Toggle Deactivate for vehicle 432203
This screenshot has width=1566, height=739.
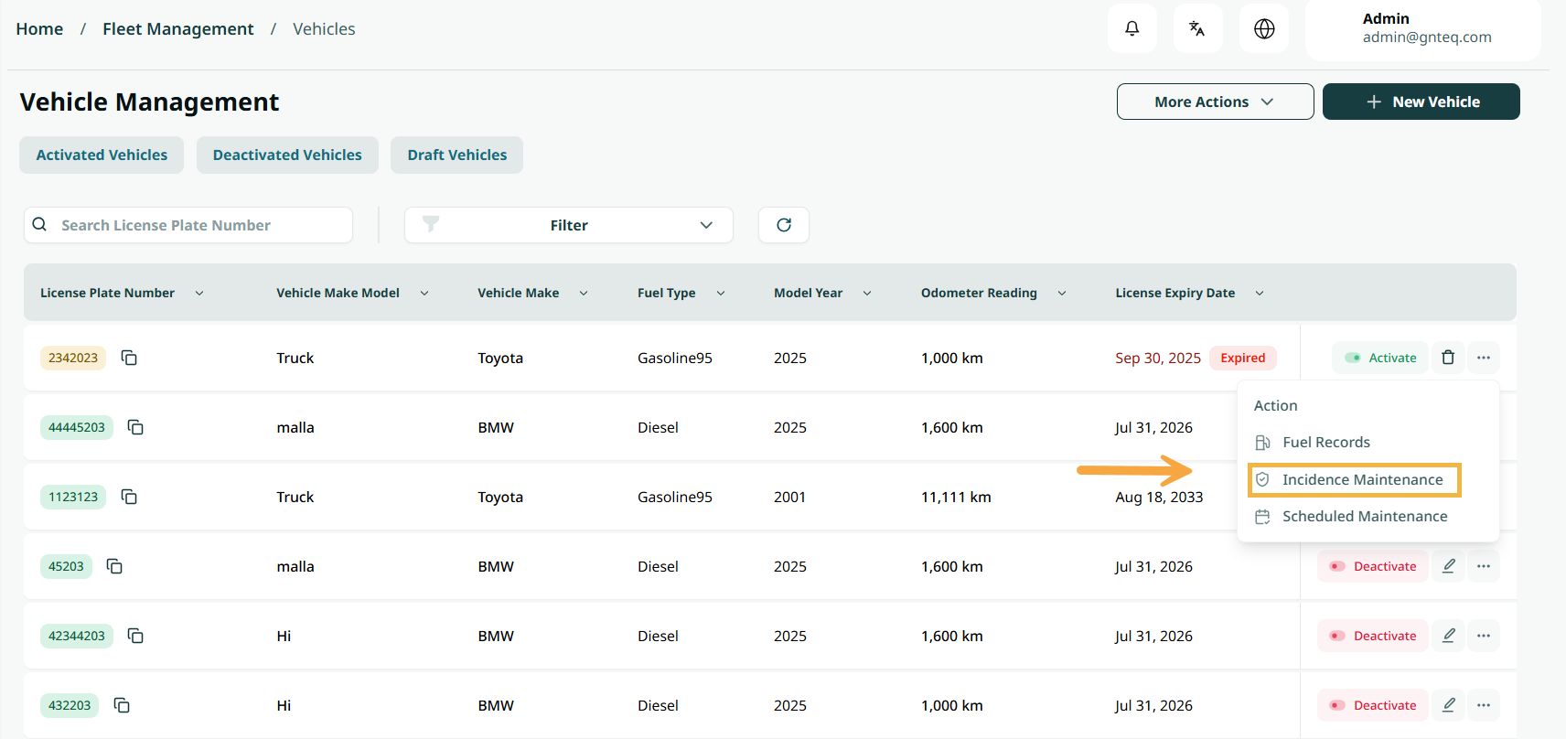coord(1373,705)
